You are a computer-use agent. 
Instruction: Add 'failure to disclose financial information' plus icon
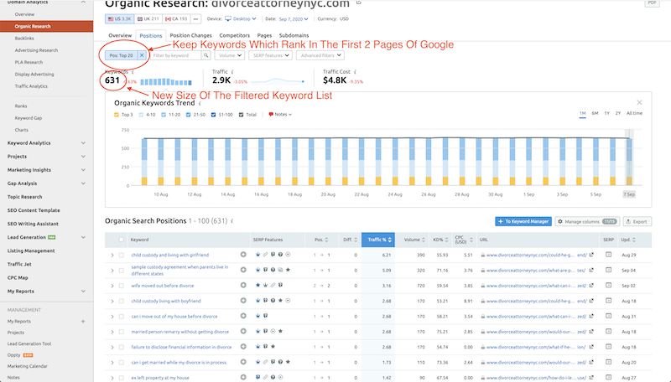[243, 347]
